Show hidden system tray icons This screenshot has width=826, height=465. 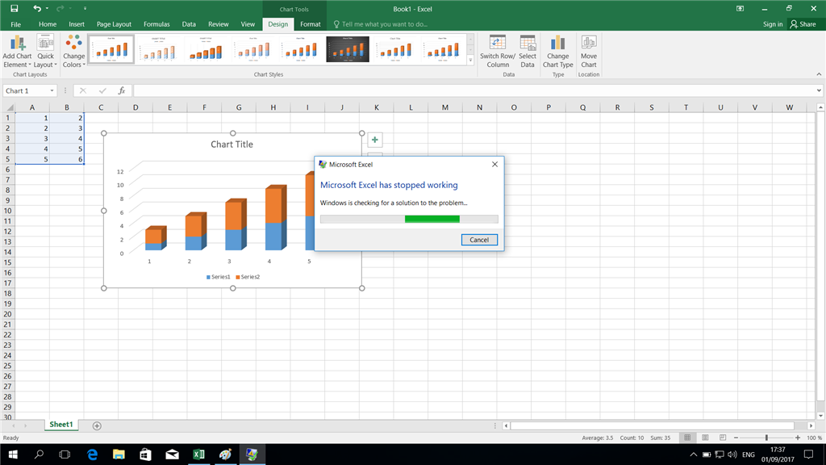[x=693, y=455]
